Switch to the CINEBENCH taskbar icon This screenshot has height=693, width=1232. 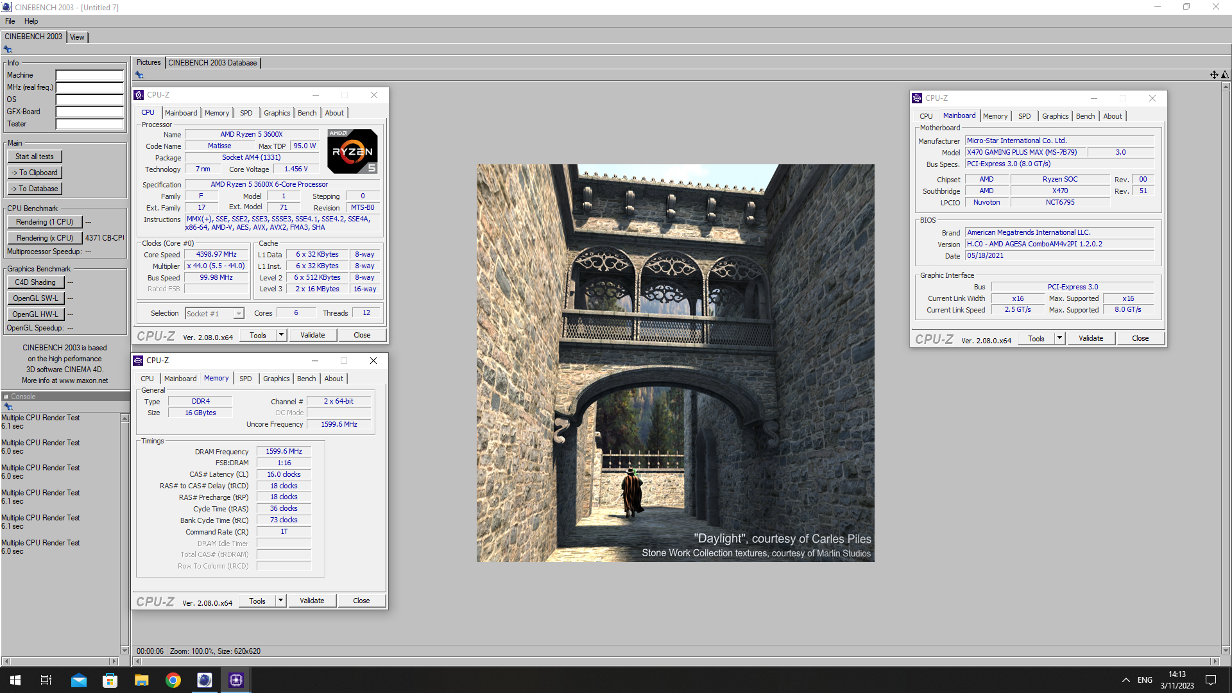204,680
